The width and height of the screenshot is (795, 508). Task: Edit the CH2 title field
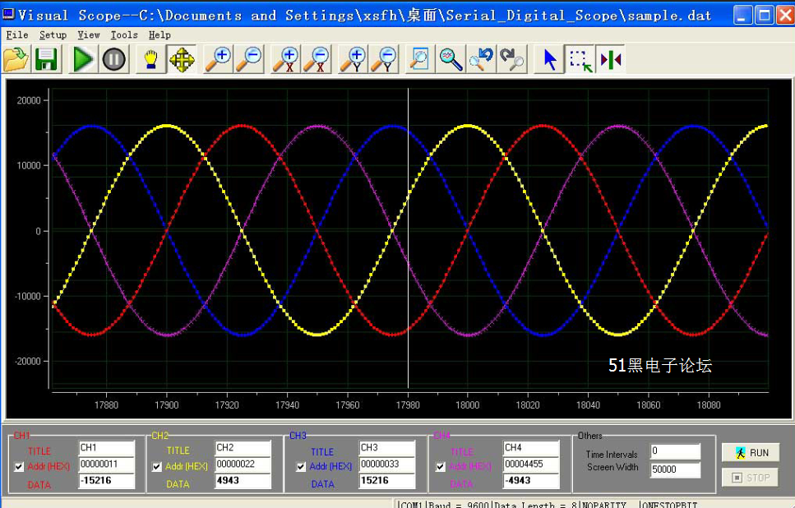tap(243, 448)
